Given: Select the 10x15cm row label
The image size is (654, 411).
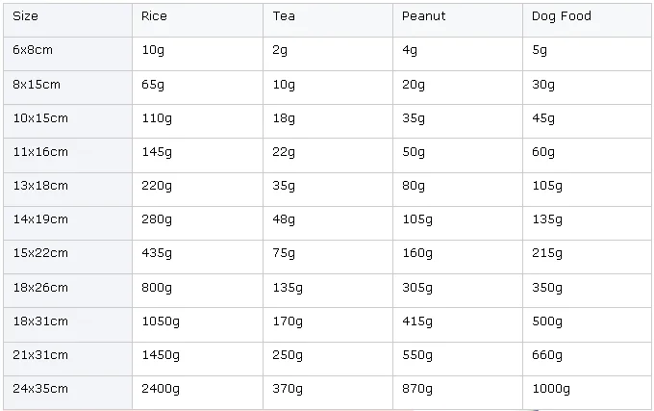Looking at the screenshot, I should click(x=40, y=118).
